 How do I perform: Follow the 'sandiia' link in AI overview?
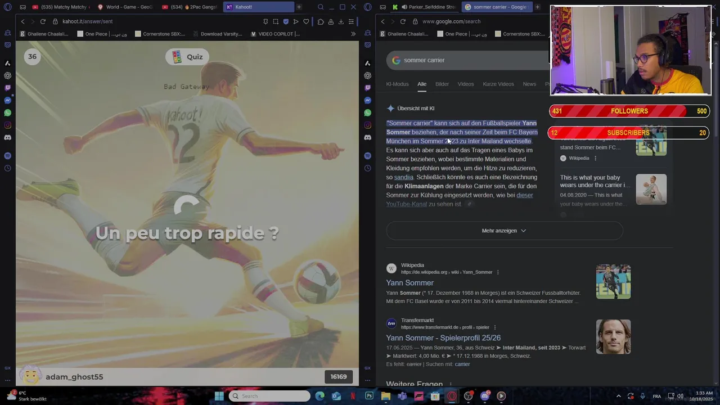pyautogui.click(x=404, y=177)
